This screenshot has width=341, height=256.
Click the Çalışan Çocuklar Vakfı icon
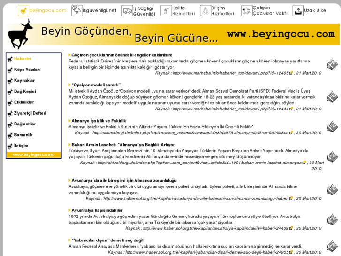[x=247, y=11]
